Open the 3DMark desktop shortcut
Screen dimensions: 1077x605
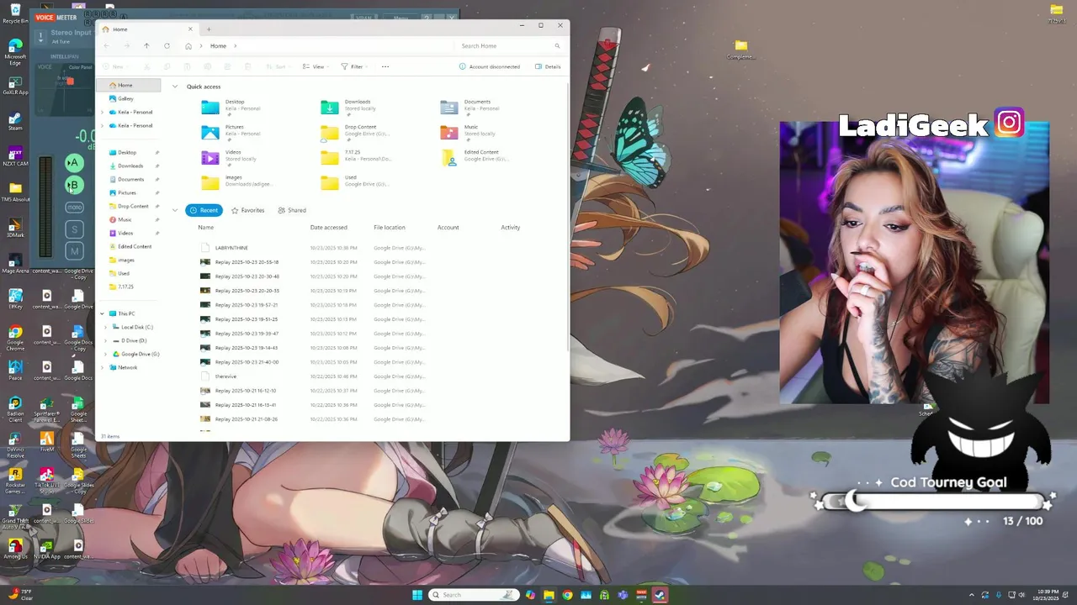pos(15,228)
